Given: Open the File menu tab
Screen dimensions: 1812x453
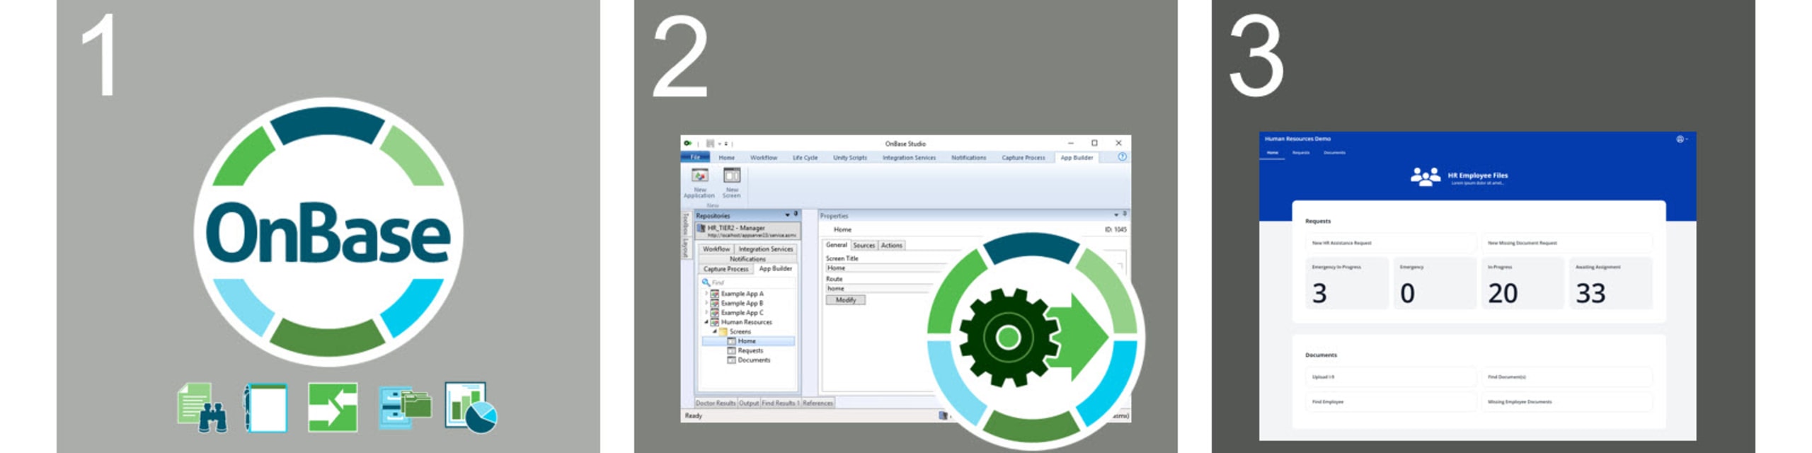Looking at the screenshot, I should coord(695,157).
